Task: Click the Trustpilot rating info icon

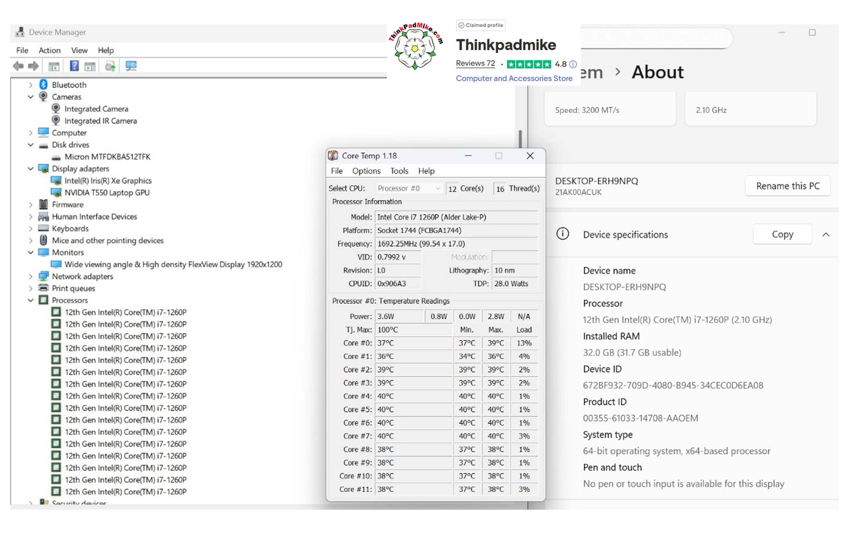Action: pos(573,64)
